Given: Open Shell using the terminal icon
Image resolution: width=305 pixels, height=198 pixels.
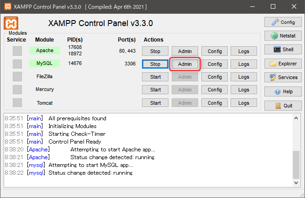Looking at the screenshot, I should click(x=277, y=49).
